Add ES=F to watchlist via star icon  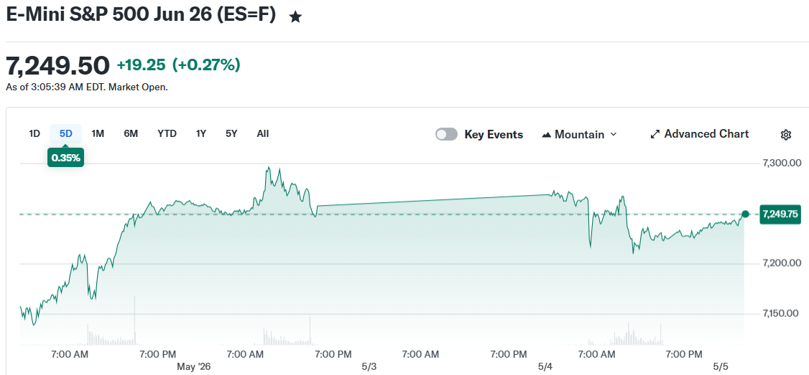(295, 17)
